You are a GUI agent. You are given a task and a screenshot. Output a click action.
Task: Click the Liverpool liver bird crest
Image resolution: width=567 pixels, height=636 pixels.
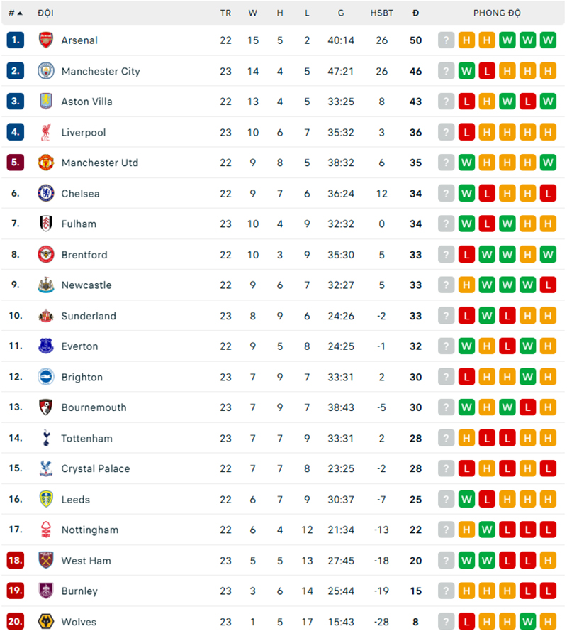45,132
